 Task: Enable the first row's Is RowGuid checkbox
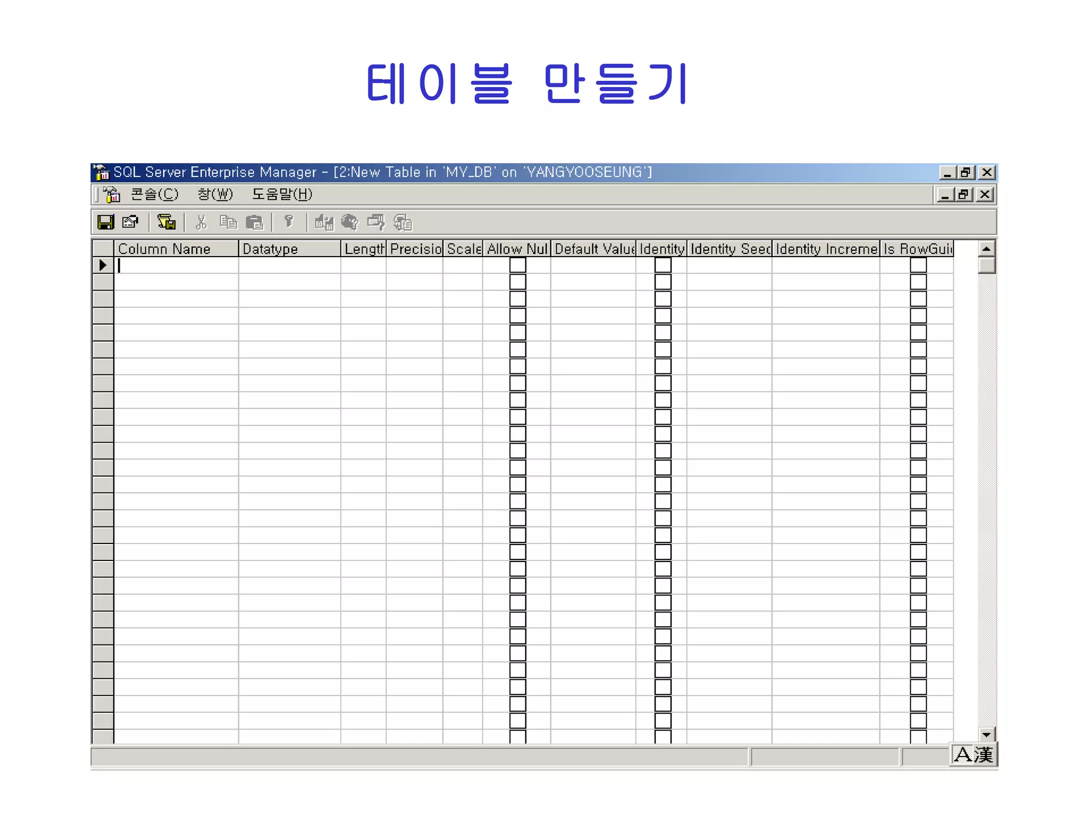(918, 265)
